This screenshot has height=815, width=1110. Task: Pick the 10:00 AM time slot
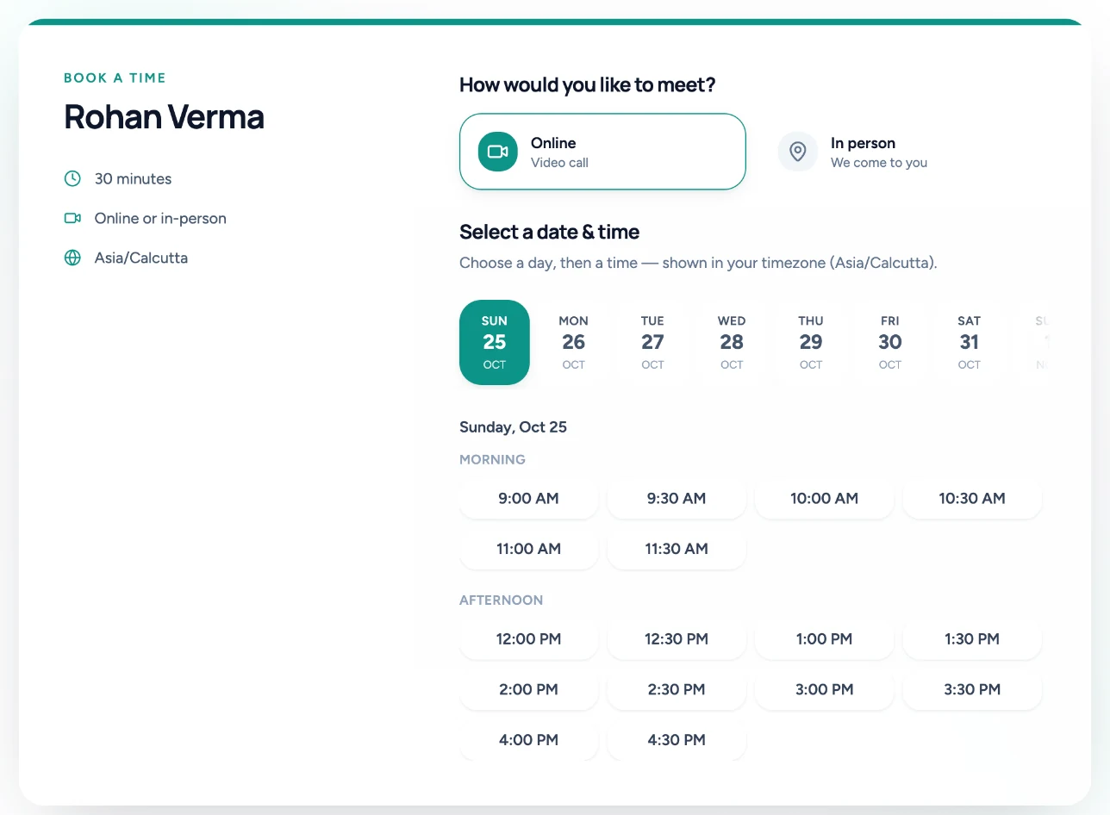tap(825, 498)
